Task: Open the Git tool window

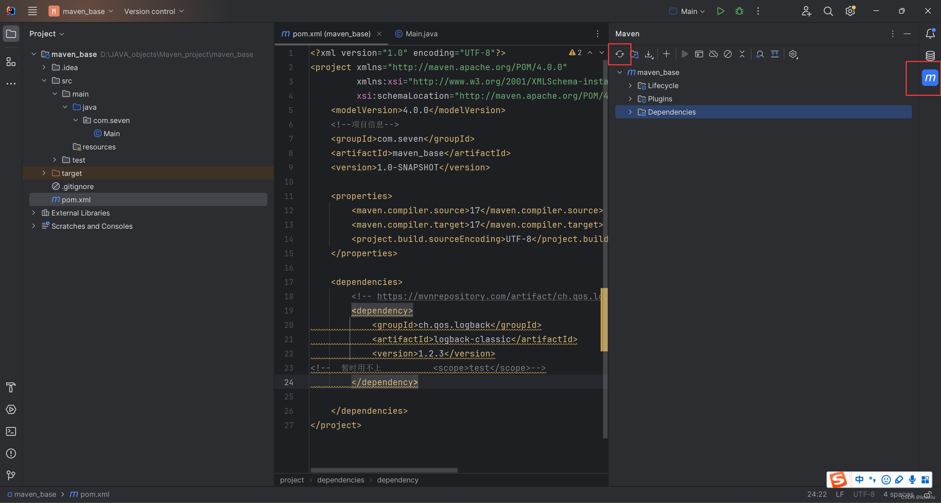Action: click(11, 475)
